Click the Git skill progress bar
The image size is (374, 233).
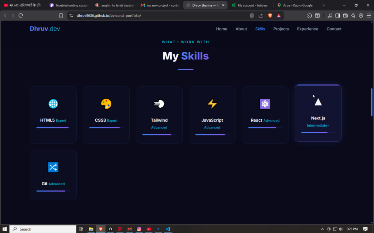pos(53,191)
